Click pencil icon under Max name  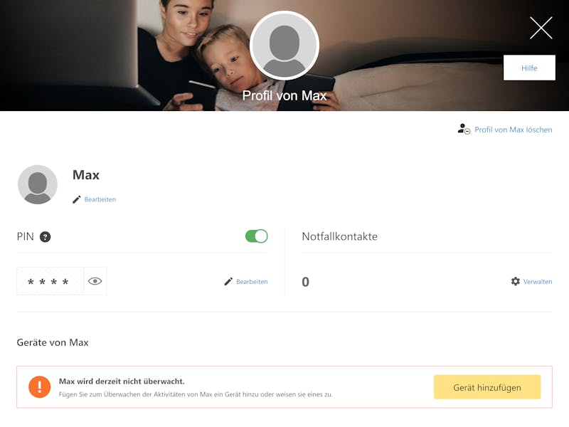(x=76, y=199)
